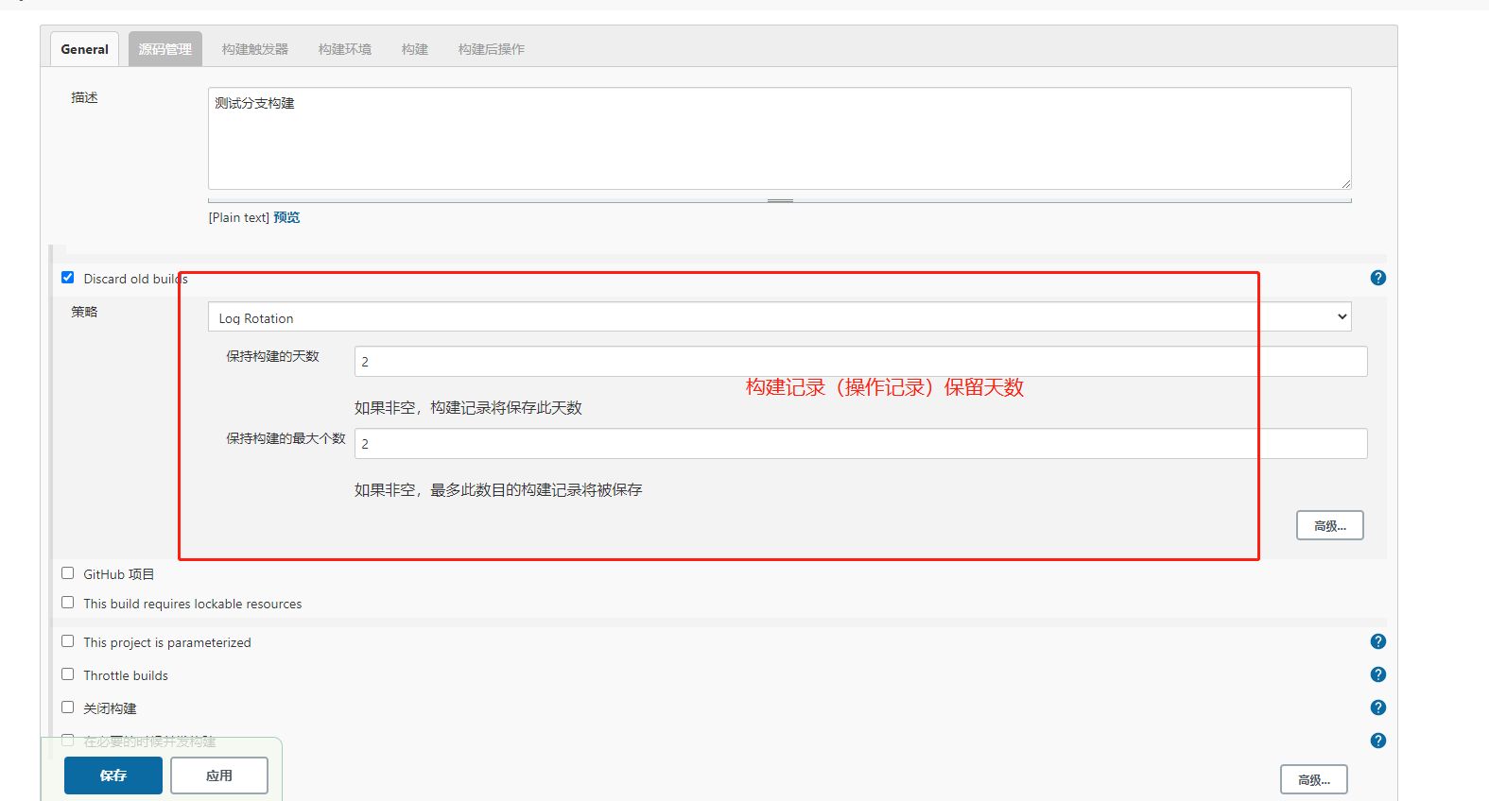Click the 预览 description link

click(286, 217)
